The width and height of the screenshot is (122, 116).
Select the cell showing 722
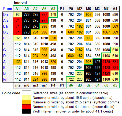click(x=71, y=79)
